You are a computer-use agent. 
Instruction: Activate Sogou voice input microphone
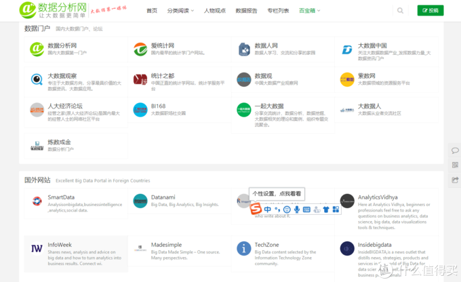(x=297, y=209)
